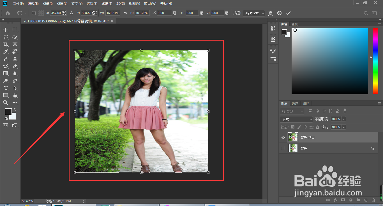This screenshot has width=383, height=206.
Task: Commit the transform with the checkmark
Action: [x=288, y=13]
